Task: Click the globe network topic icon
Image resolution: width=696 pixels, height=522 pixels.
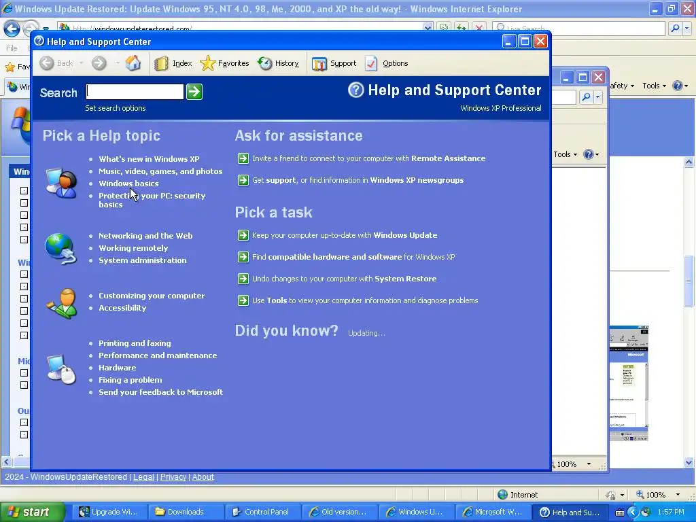Action: (x=60, y=249)
